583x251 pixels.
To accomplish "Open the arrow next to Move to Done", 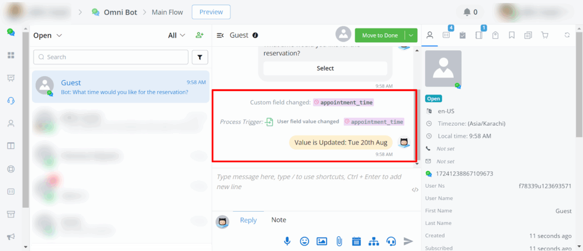I will [411, 35].
